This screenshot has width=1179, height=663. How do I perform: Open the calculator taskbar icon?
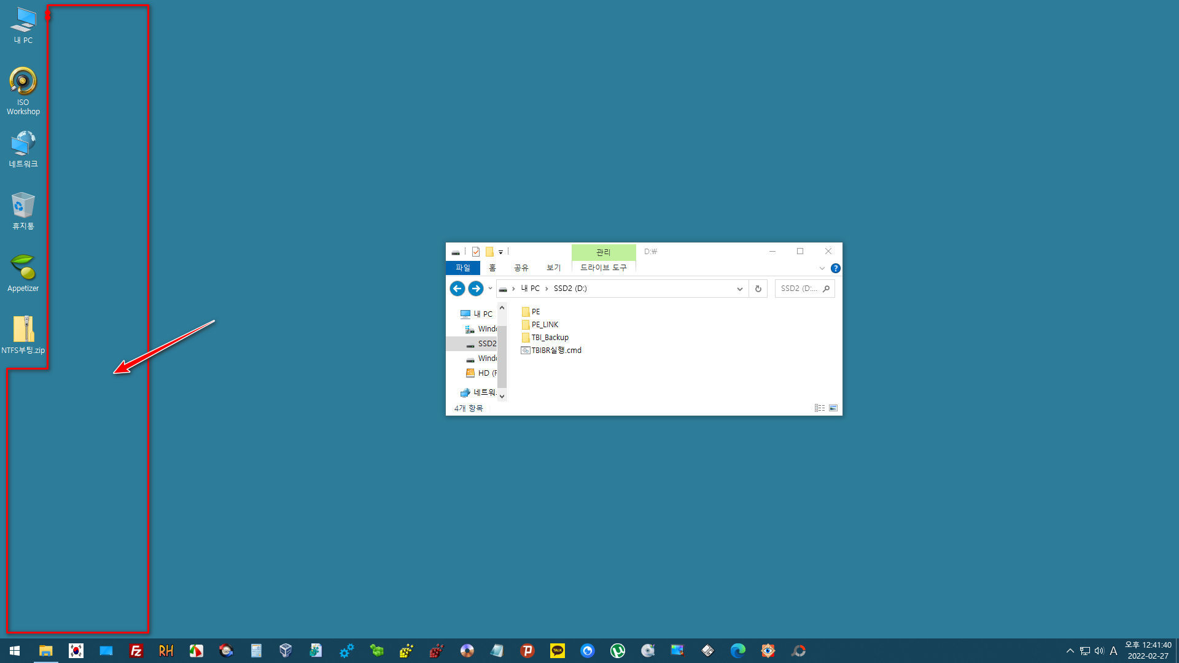point(256,651)
